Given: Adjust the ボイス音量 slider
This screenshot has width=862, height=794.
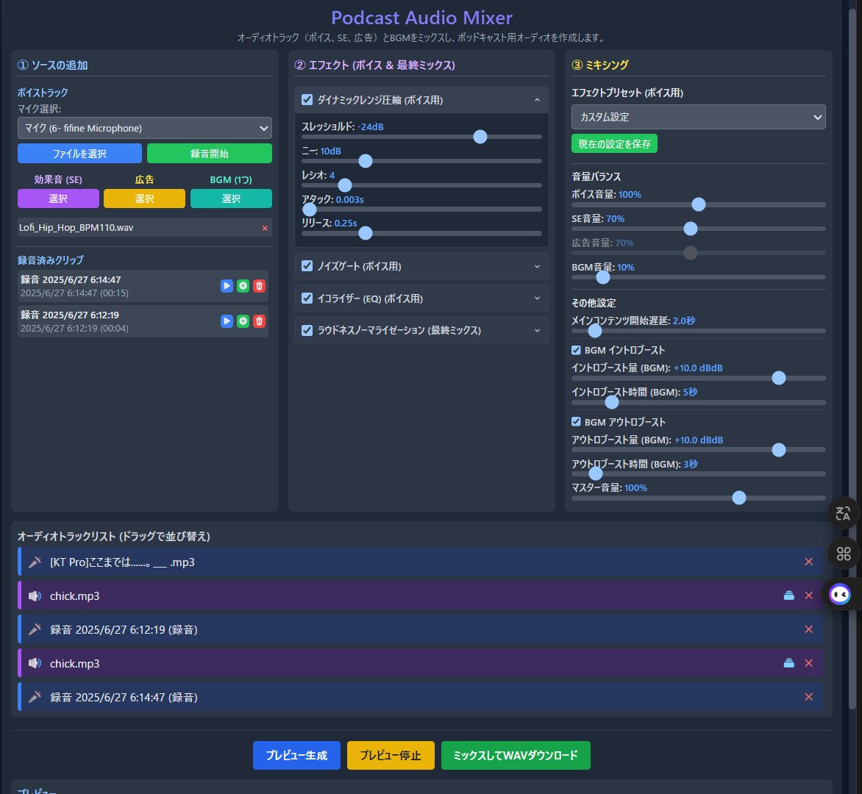Looking at the screenshot, I should [x=698, y=204].
